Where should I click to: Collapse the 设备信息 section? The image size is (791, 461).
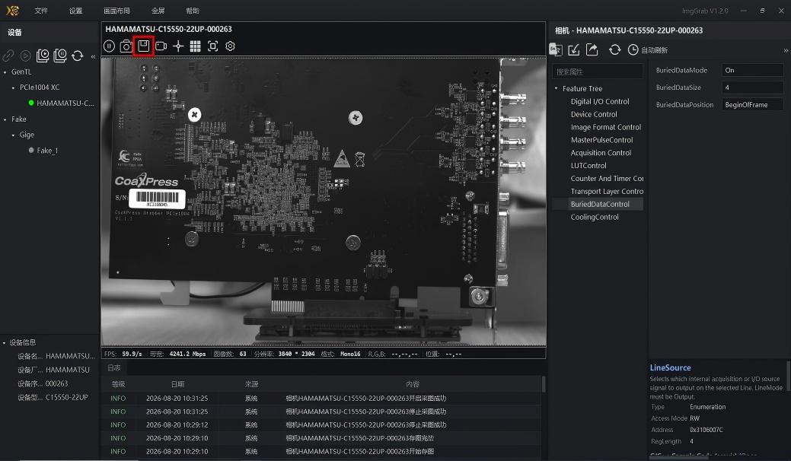tap(5, 342)
